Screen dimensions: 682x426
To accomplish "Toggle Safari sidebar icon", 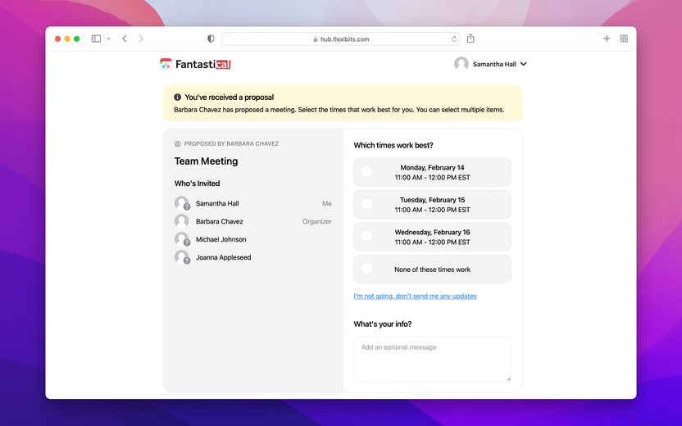I will pyautogui.click(x=96, y=39).
